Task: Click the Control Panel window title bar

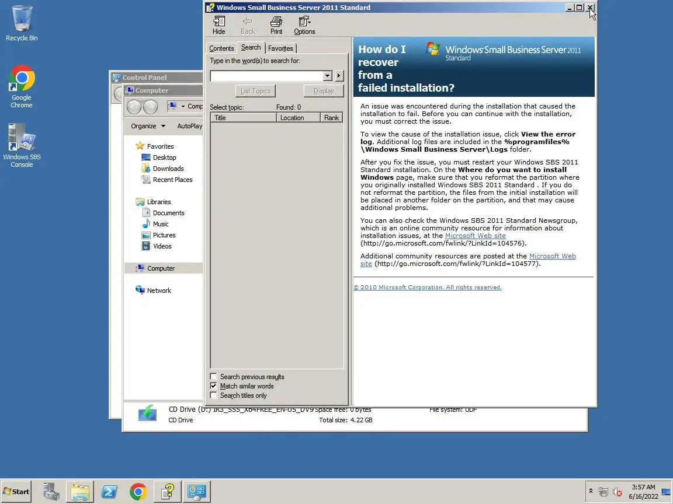Action: [157, 78]
